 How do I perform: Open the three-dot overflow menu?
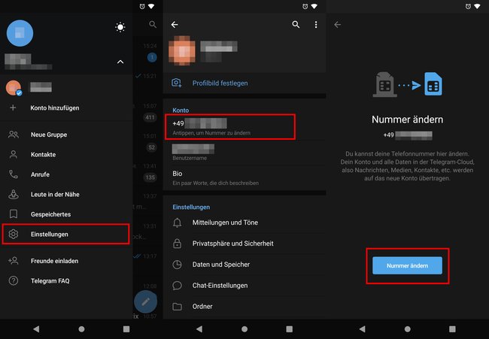(x=316, y=25)
